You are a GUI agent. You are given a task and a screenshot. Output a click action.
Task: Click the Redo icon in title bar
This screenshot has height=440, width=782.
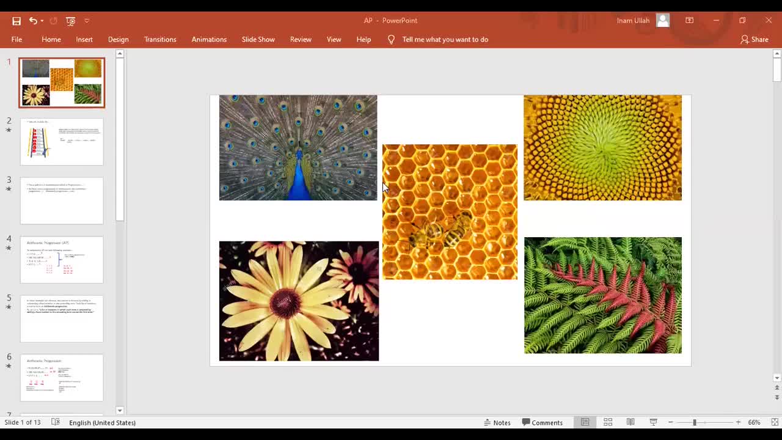point(54,21)
